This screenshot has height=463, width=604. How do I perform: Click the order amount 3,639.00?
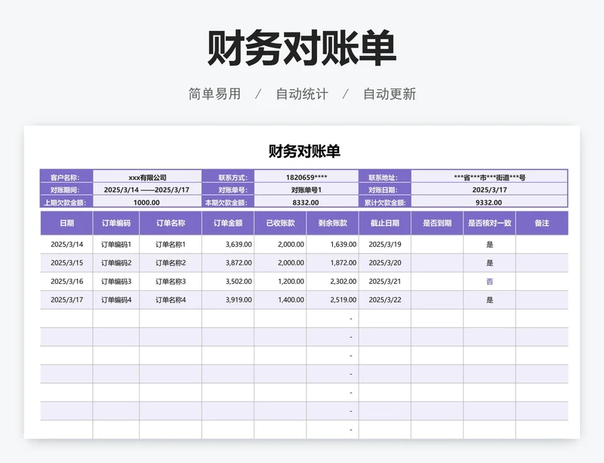coord(228,245)
